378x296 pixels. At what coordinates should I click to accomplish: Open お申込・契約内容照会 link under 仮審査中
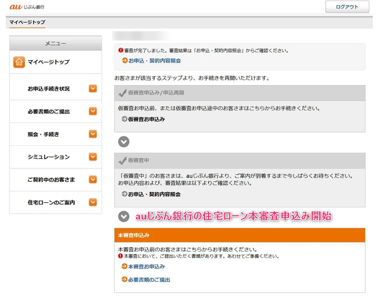tap(154, 194)
